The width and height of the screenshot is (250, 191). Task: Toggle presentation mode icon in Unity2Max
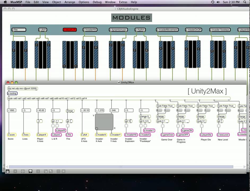click(31, 171)
